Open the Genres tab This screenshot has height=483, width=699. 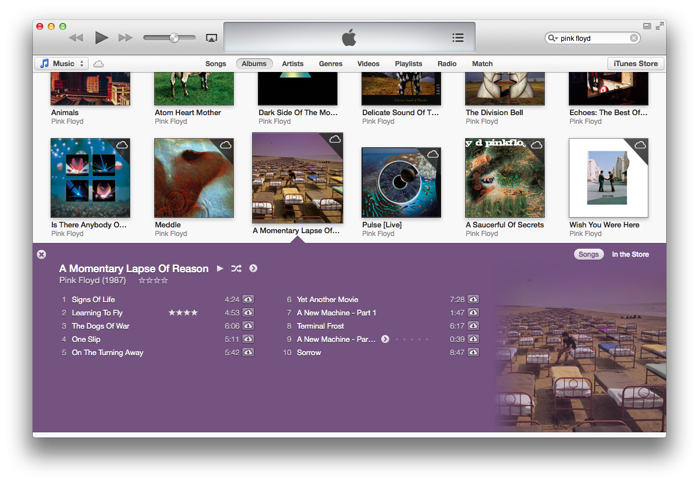tap(330, 64)
